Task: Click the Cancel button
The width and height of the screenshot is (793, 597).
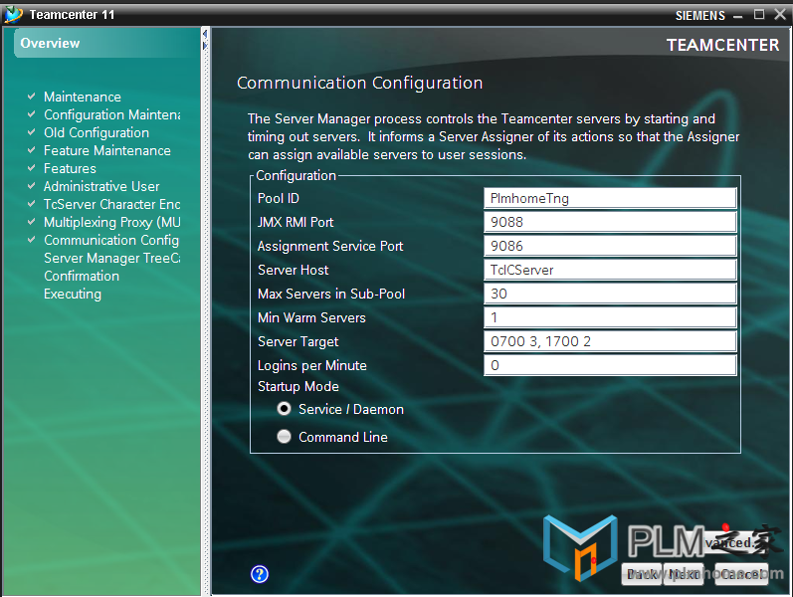Action: click(x=741, y=574)
